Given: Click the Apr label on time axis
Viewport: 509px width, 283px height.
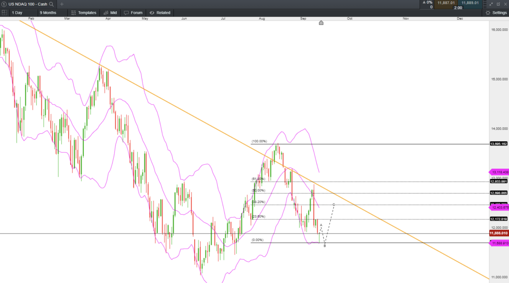Looking at the screenshot, I should pyautogui.click(x=108, y=18).
